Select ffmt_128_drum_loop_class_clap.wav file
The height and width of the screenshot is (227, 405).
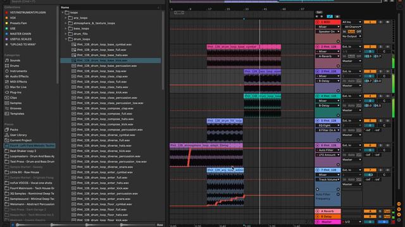click(x=103, y=76)
